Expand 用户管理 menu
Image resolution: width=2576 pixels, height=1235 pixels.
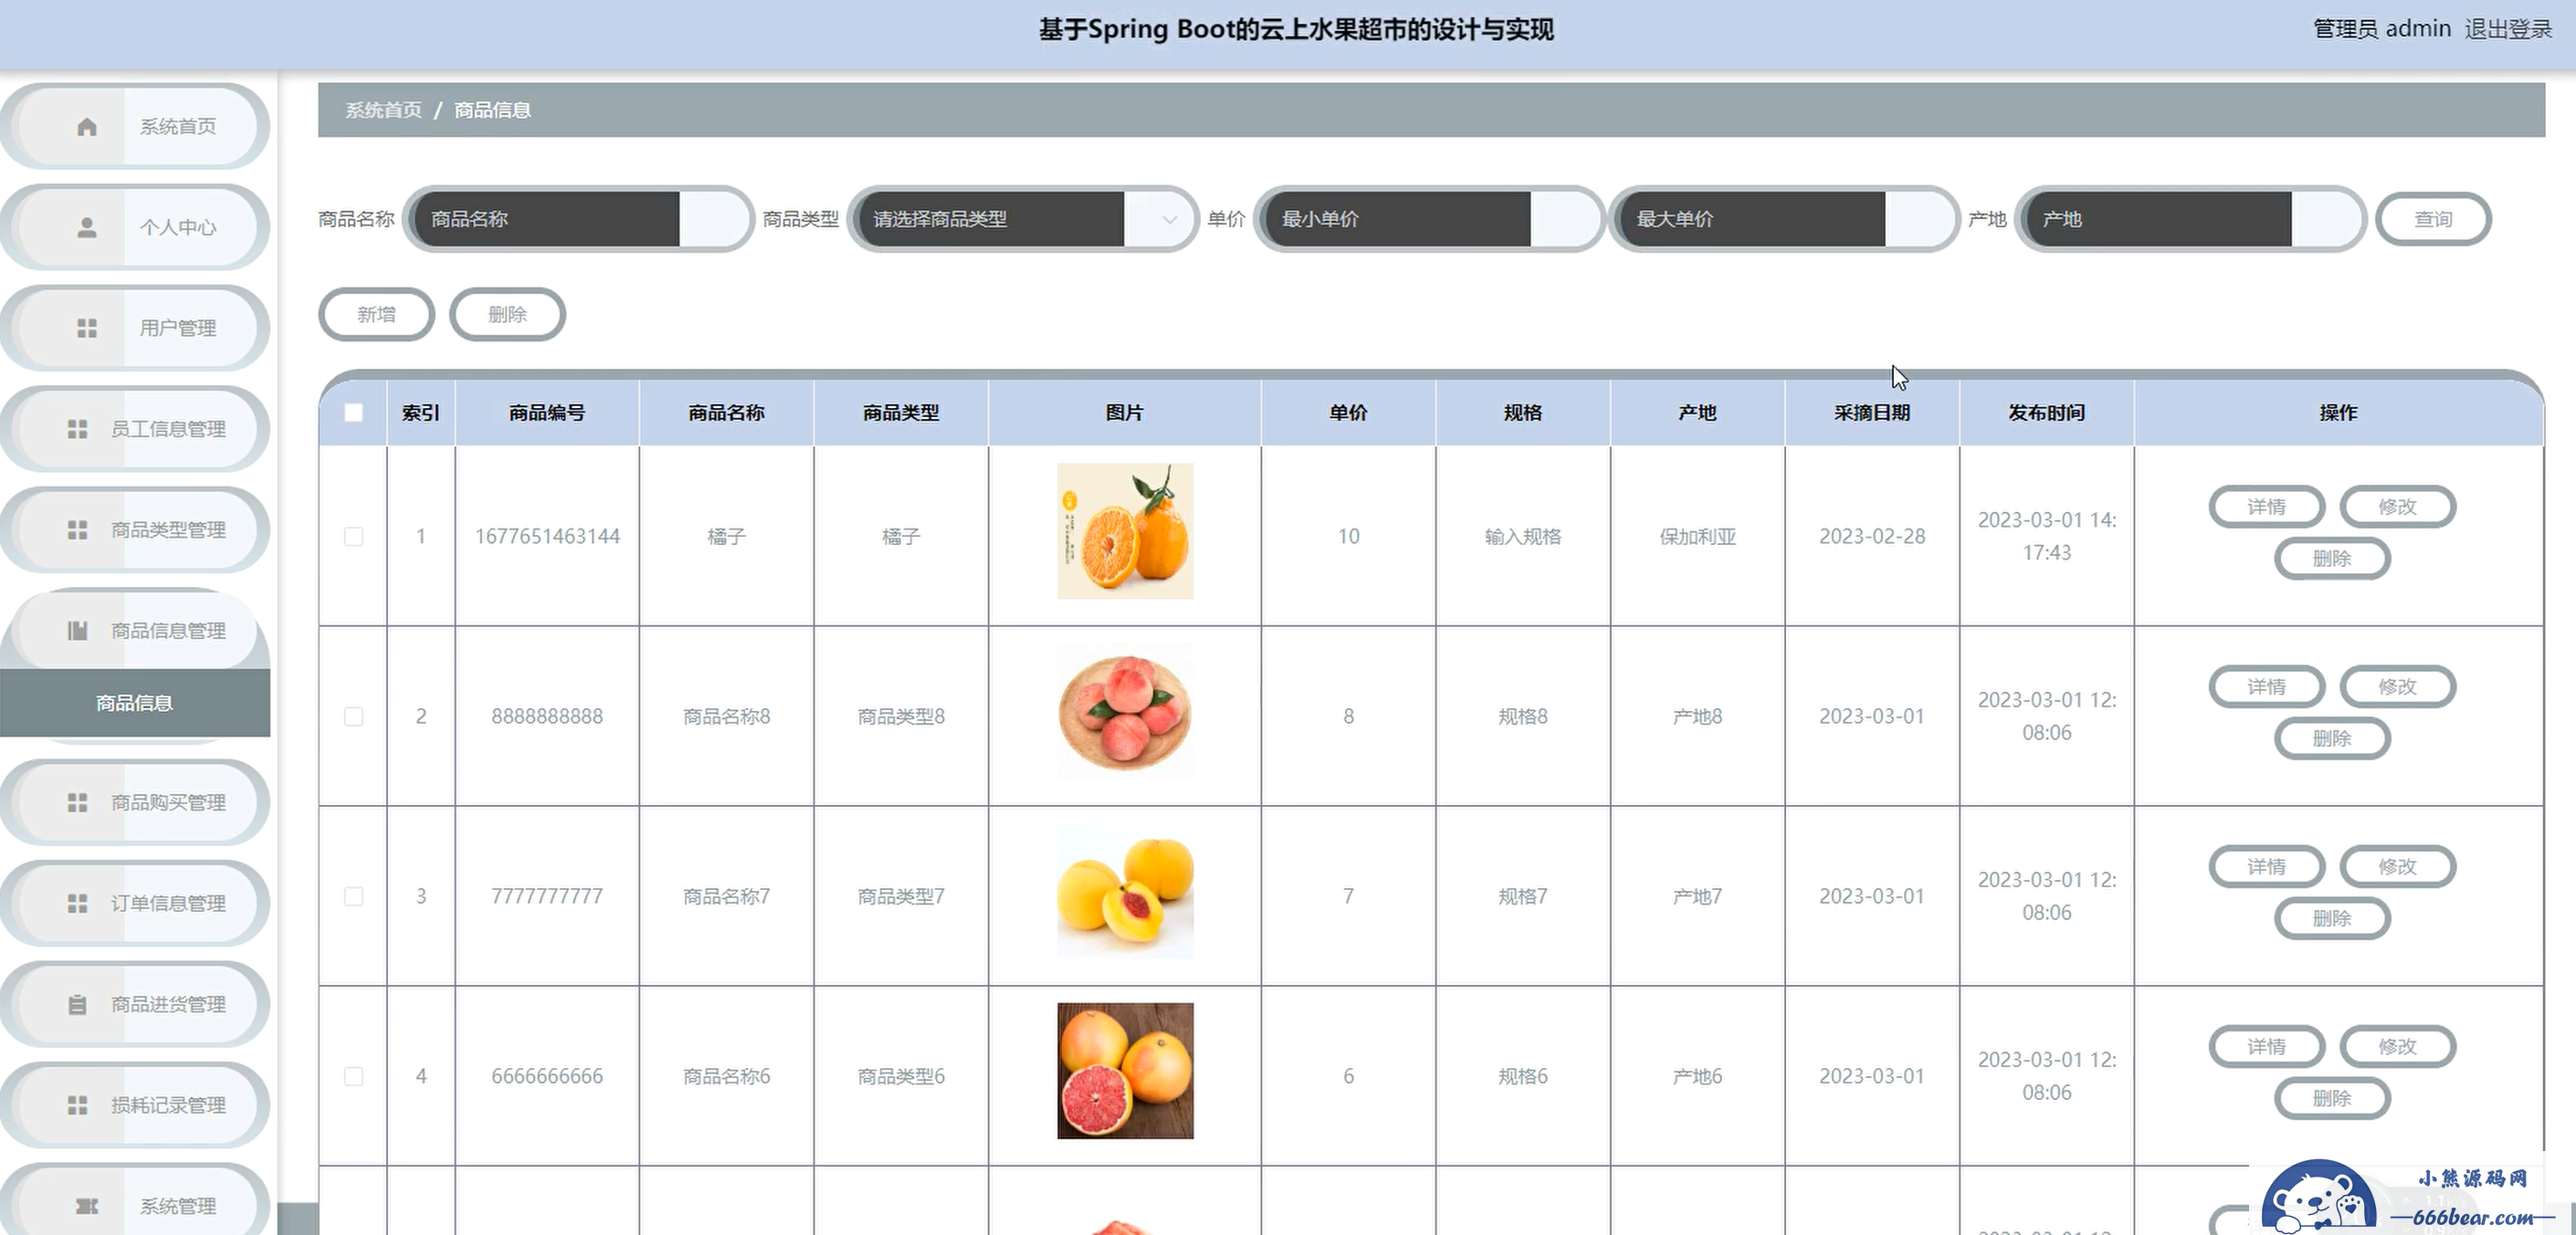coord(135,328)
